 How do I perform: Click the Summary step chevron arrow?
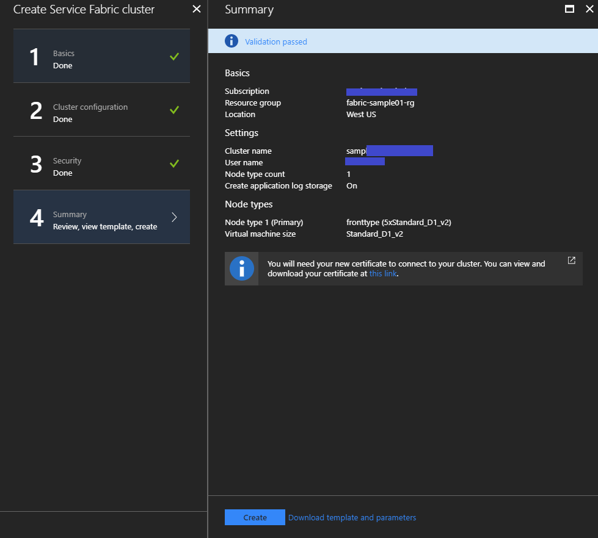click(174, 217)
